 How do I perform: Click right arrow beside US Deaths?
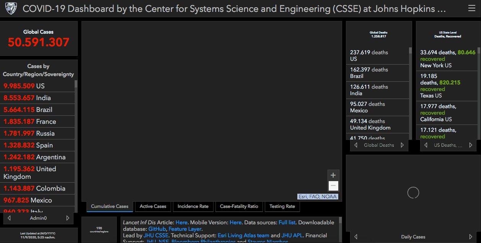(x=471, y=145)
